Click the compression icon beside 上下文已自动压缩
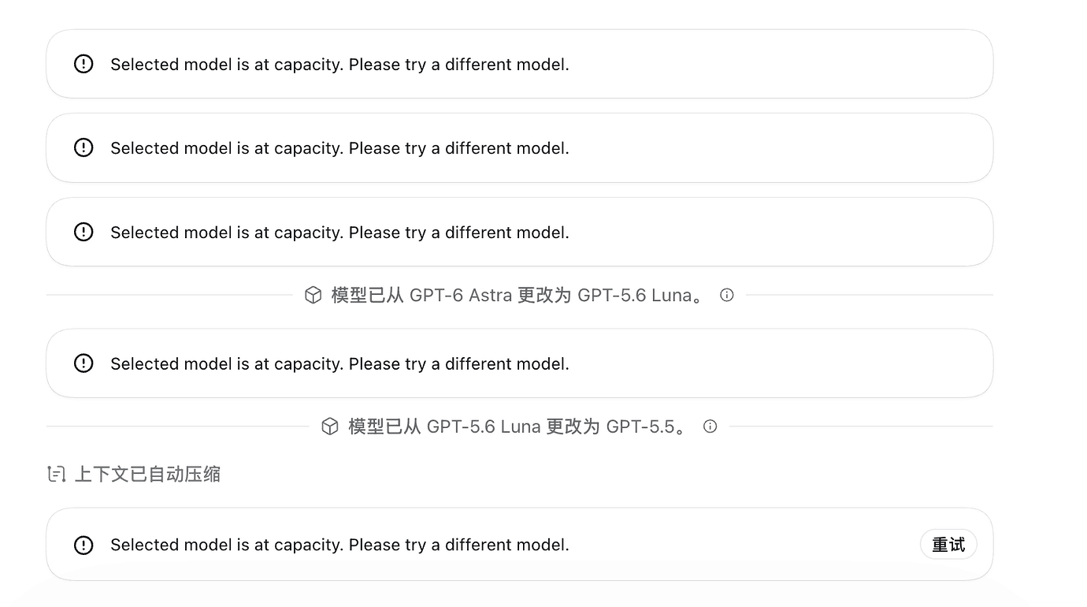The image size is (1087, 607). tap(56, 474)
